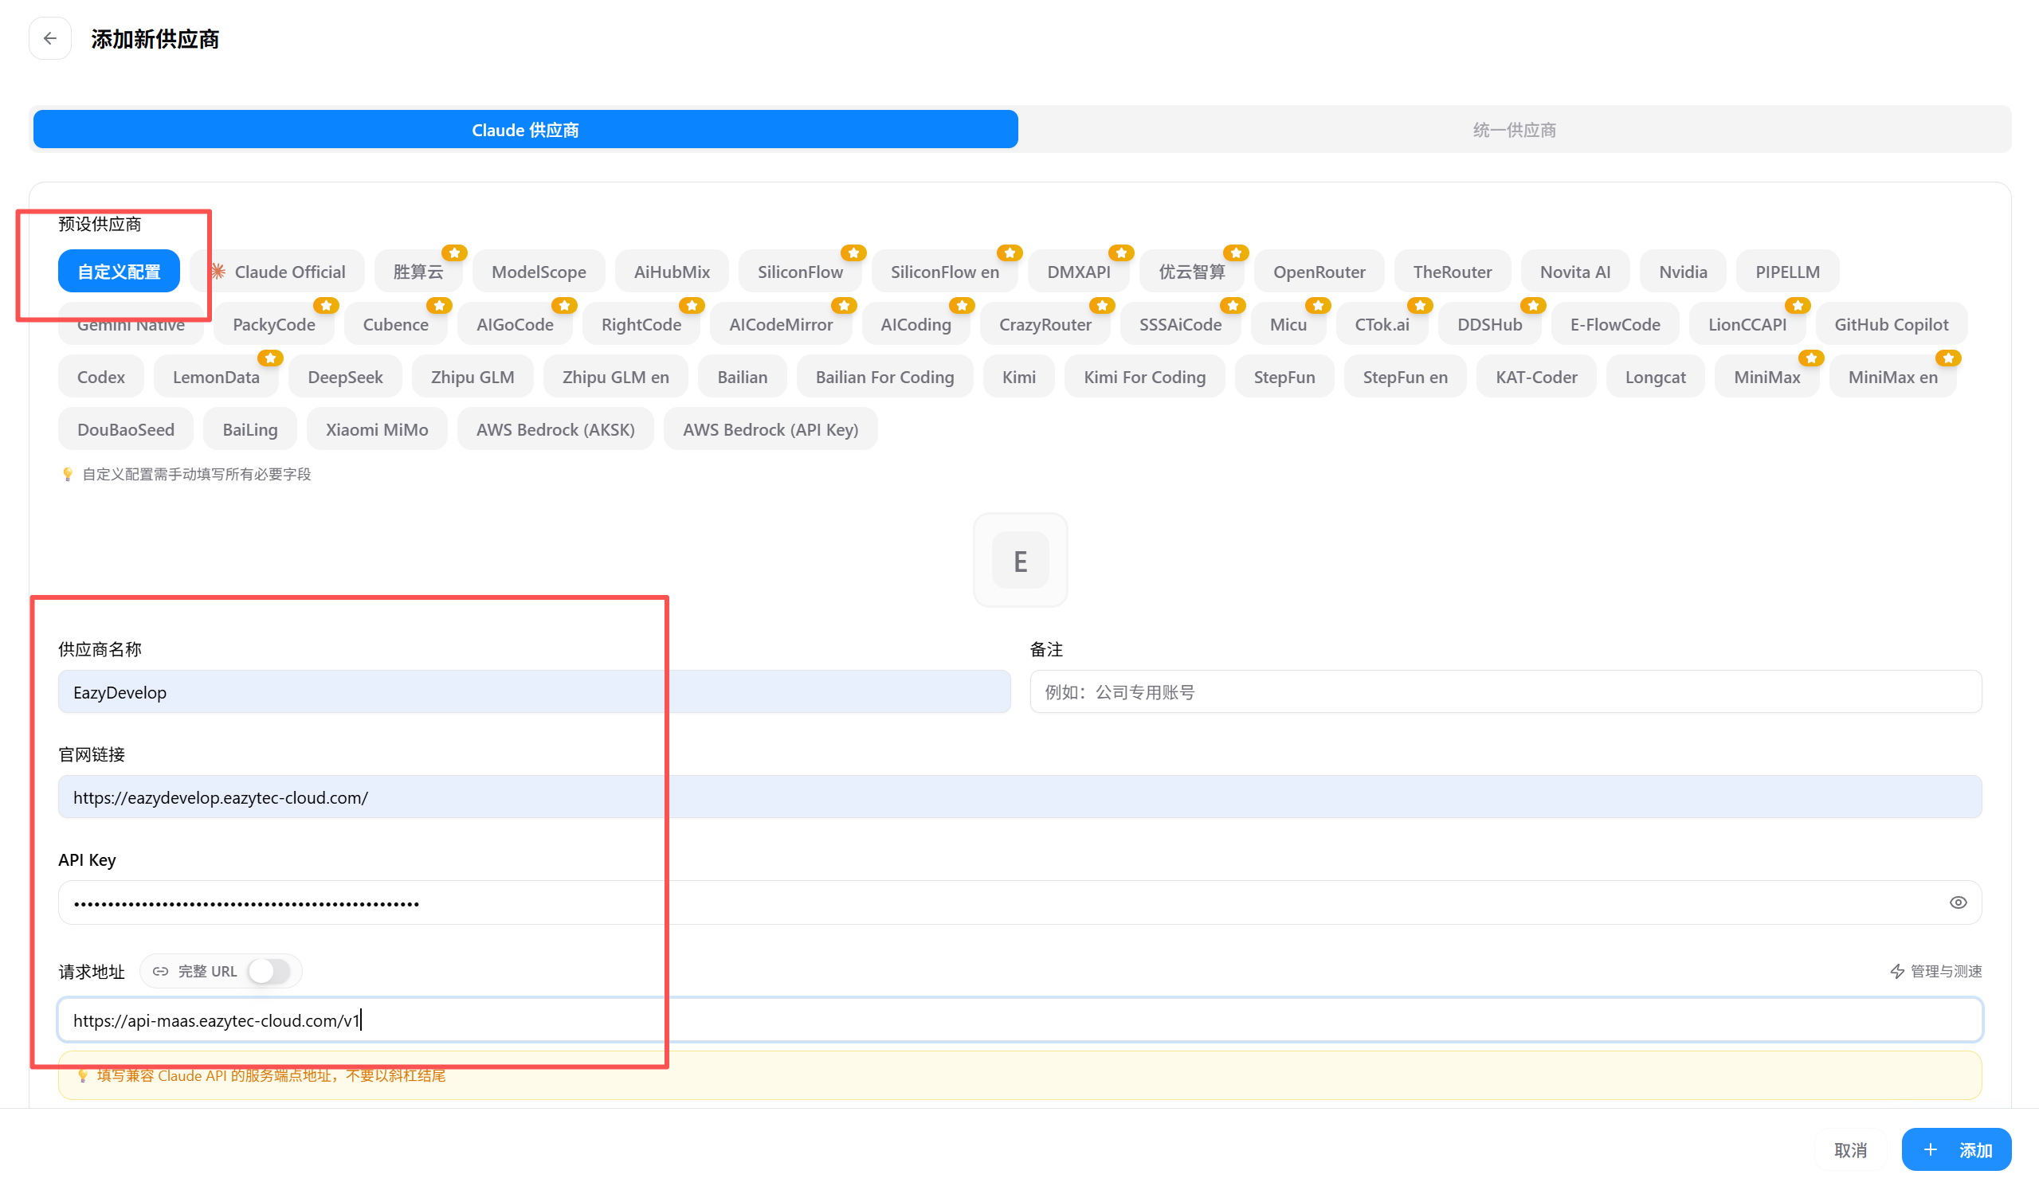Choose CTok.ai preset
Screen dimensions: 2039x1190
pos(1382,323)
